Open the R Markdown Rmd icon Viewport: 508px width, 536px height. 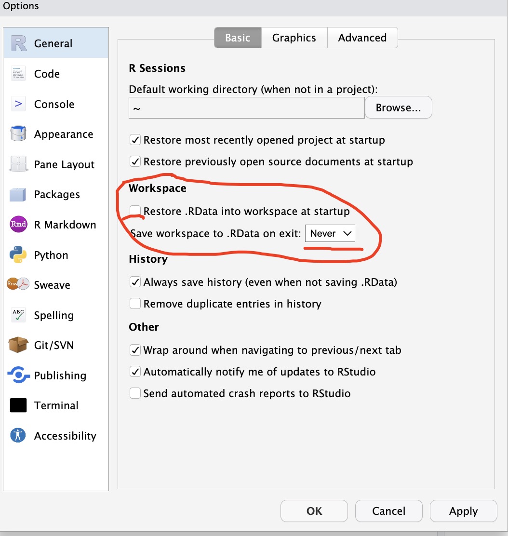click(18, 224)
